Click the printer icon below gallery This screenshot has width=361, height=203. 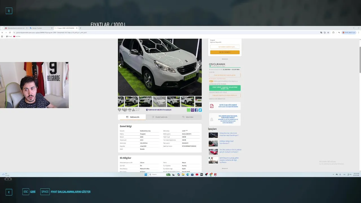point(129,110)
